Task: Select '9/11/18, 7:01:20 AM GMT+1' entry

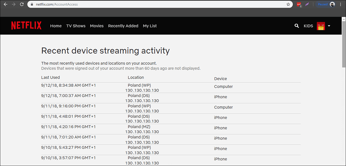Action: click(69, 137)
